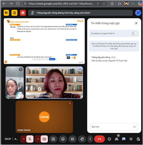This screenshot has width=143, height=145.
Task: Click chat message mentioning Nguyễn Thị Xuân Hảo
Action: (109, 61)
